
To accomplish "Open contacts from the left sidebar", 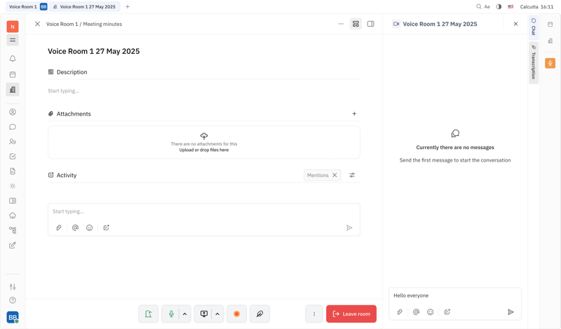I will pyautogui.click(x=13, y=112).
